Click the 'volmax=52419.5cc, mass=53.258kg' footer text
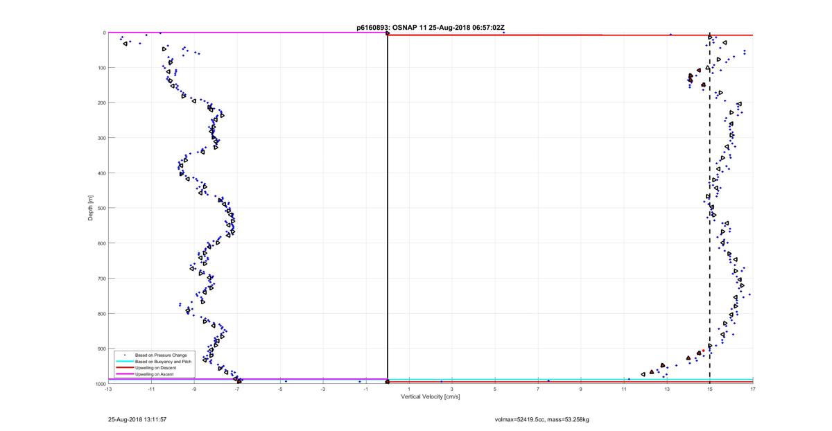832x431 pixels. pos(542,419)
